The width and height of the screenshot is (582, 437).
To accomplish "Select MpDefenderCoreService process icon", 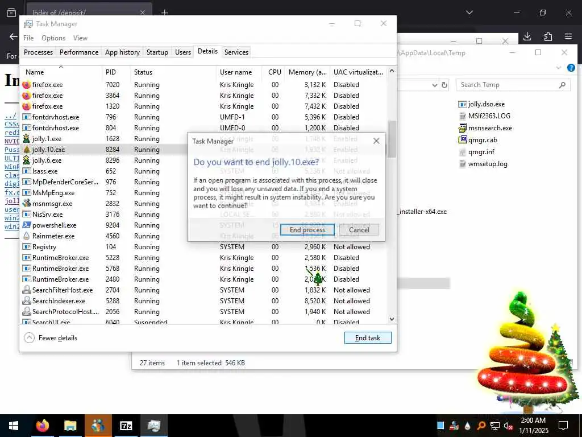I will click(x=26, y=182).
